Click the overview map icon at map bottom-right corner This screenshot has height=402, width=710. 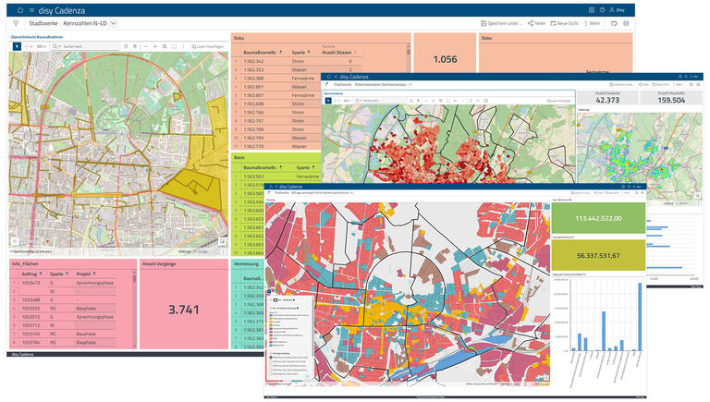pos(222,242)
